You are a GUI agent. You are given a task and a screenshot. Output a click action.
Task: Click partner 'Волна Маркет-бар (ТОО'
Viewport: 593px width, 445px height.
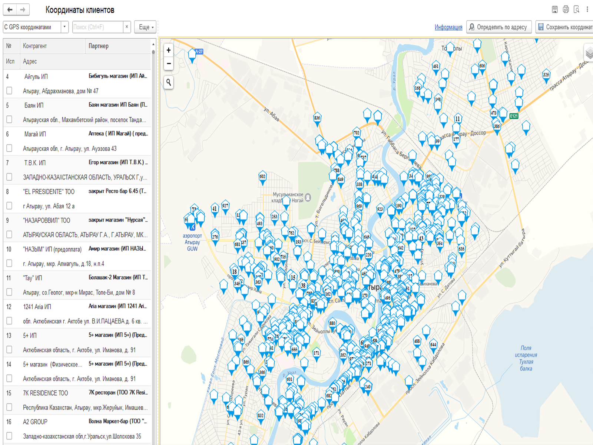[x=117, y=421]
